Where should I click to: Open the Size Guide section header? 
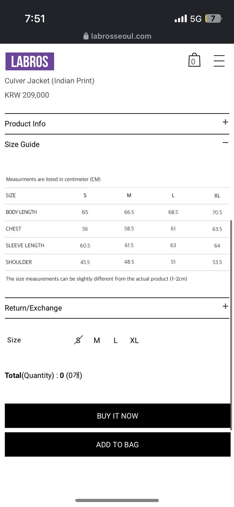[x=22, y=144]
